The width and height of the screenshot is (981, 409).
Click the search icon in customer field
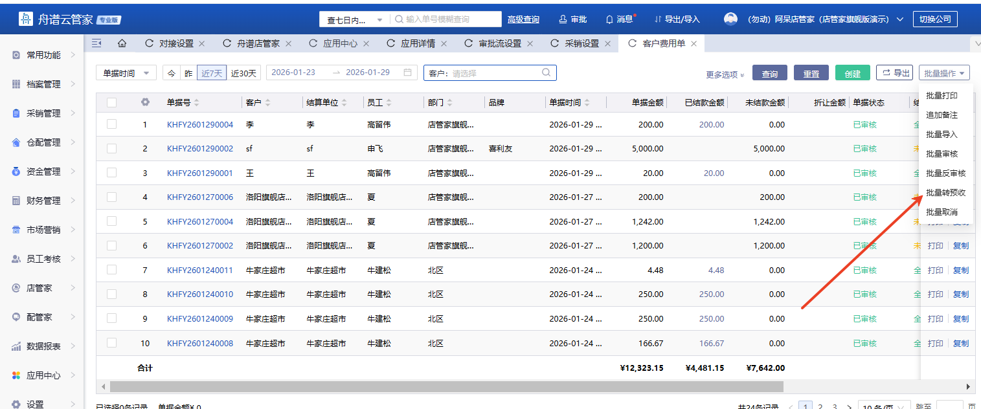(547, 72)
